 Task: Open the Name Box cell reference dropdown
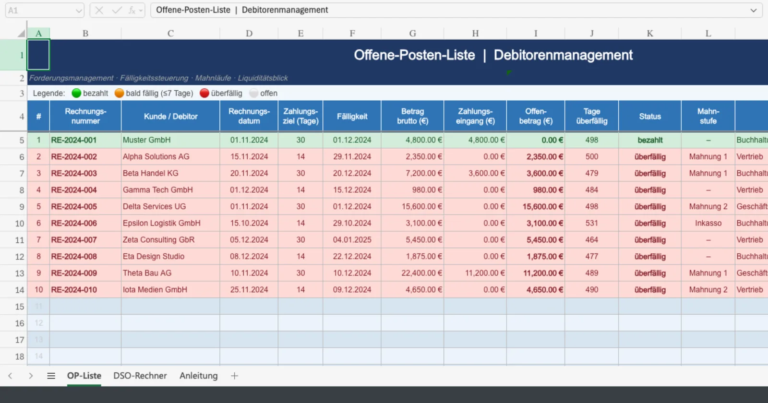pos(79,11)
